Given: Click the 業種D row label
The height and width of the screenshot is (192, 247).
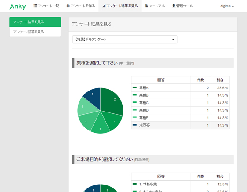Looking at the screenshot, I should tap(144, 110).
